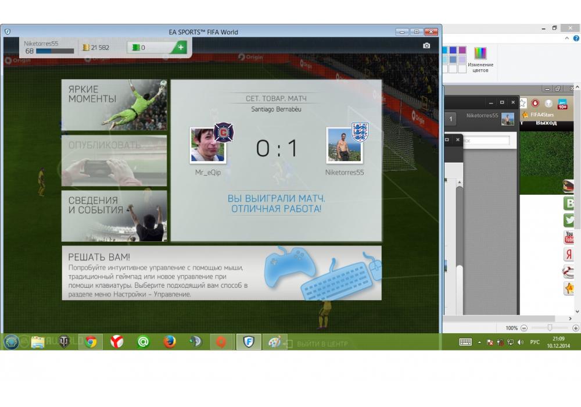Click Paint vertical scrollbar down arrow
Screen dimensions: 581x407
pyautogui.click(x=578, y=312)
